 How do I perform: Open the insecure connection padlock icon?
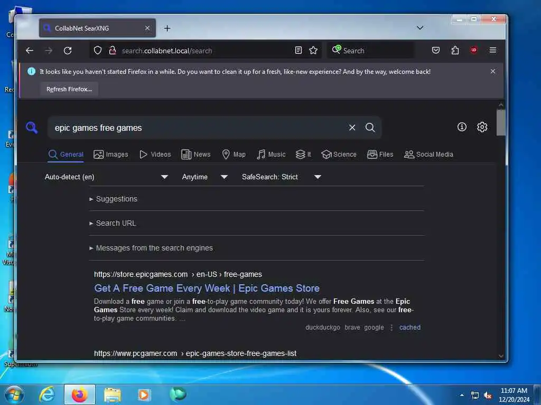(x=113, y=50)
